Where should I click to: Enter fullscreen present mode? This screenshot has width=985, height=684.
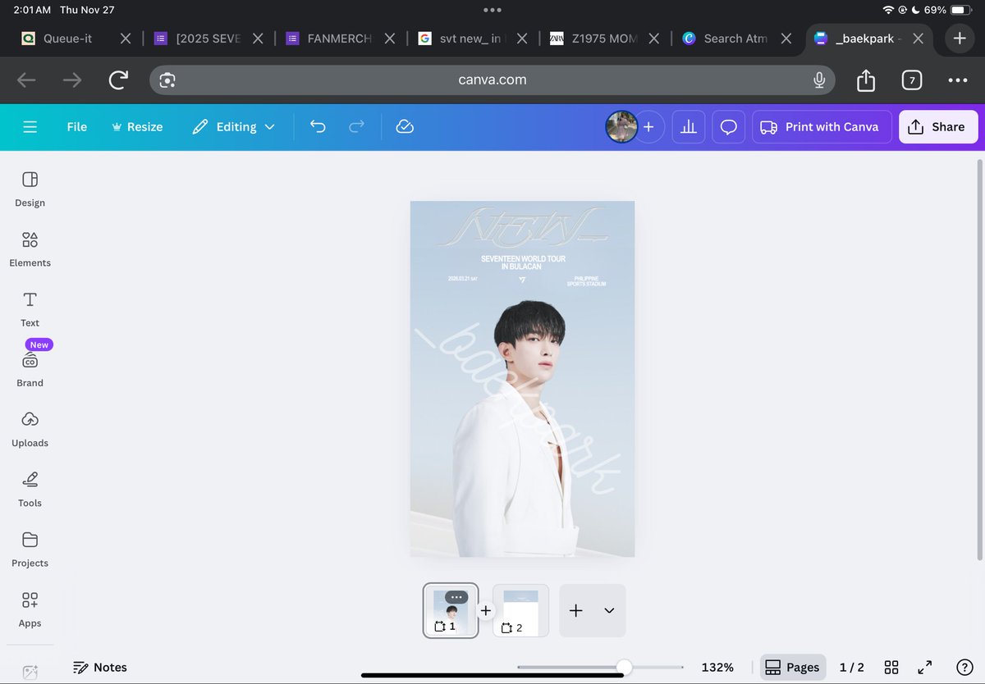[925, 667]
